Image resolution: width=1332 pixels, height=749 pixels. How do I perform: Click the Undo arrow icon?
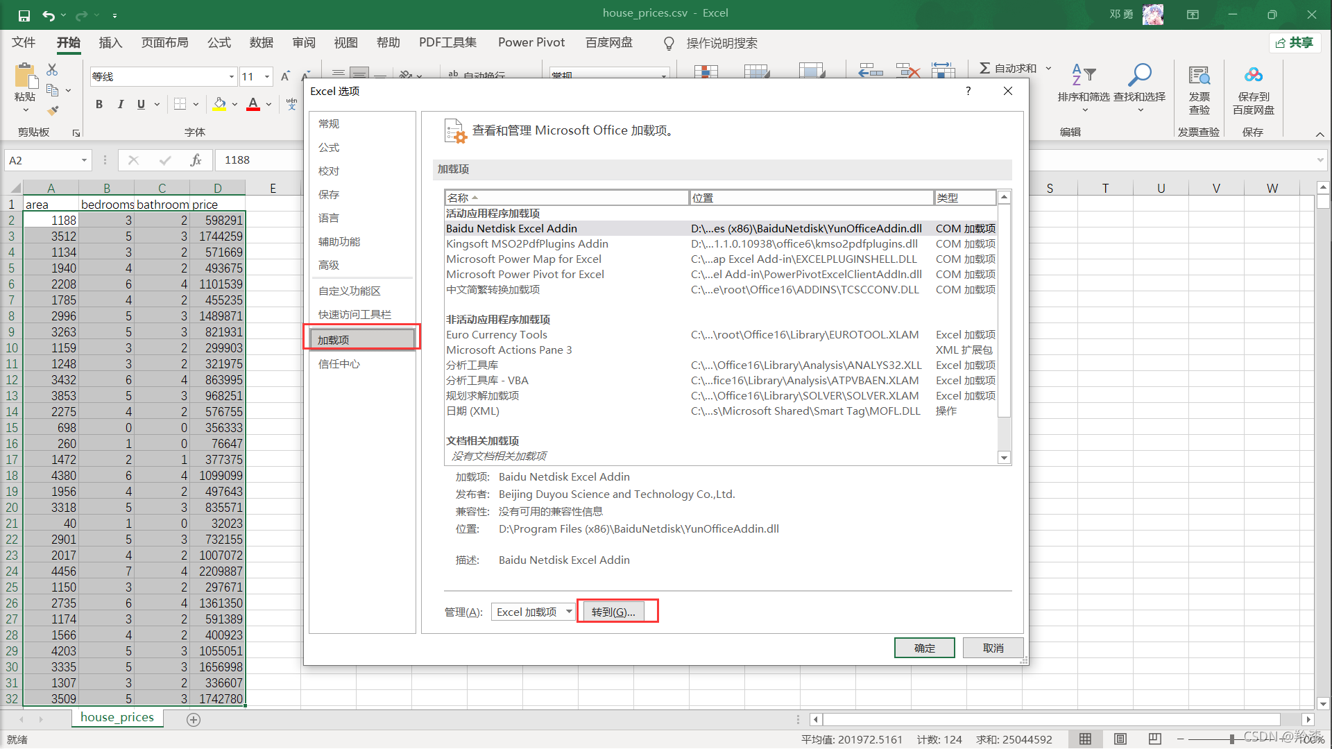(x=48, y=15)
